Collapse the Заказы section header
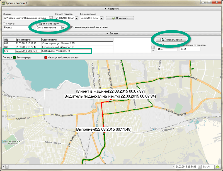Image resolution: width=223 pixels, height=171 pixels. pyautogui.click(x=111, y=33)
